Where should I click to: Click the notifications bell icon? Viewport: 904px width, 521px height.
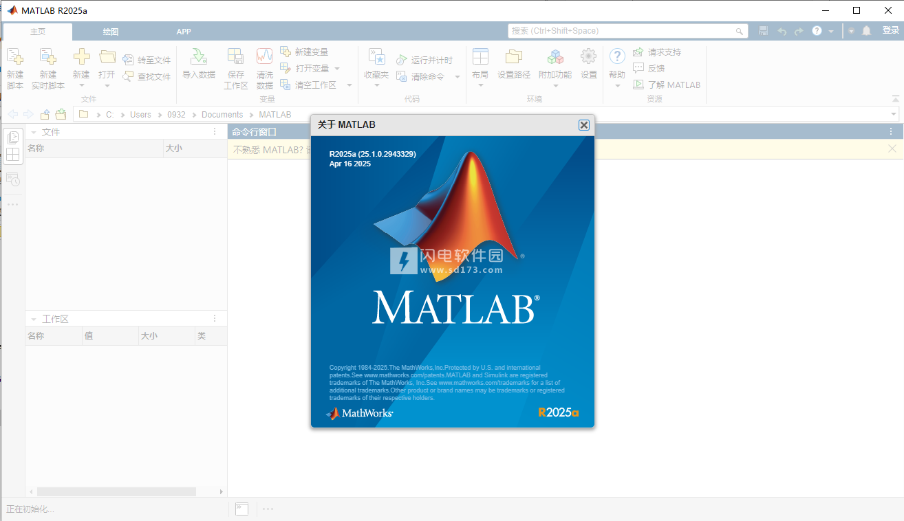(x=866, y=31)
